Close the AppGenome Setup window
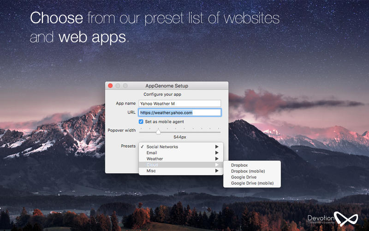Image resolution: width=369 pixels, height=231 pixels. point(110,85)
